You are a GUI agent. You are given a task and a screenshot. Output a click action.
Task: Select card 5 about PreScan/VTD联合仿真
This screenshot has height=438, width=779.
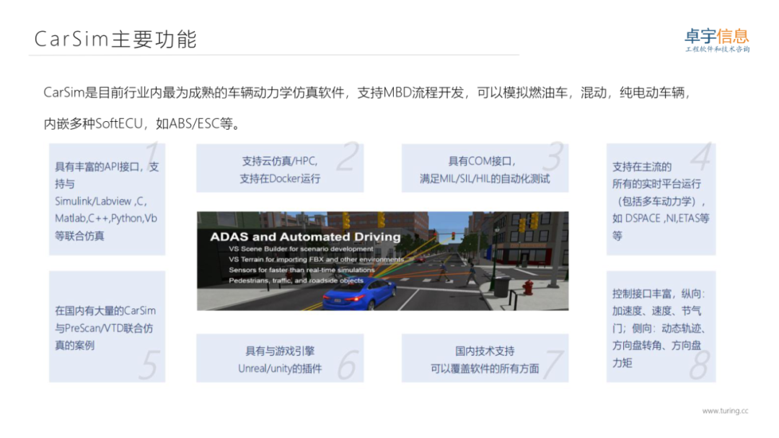click(107, 326)
